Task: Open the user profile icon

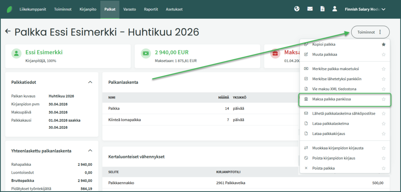Action: pos(334,9)
